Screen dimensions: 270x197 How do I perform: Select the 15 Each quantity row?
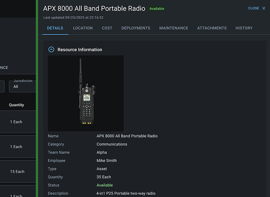pos(17,172)
